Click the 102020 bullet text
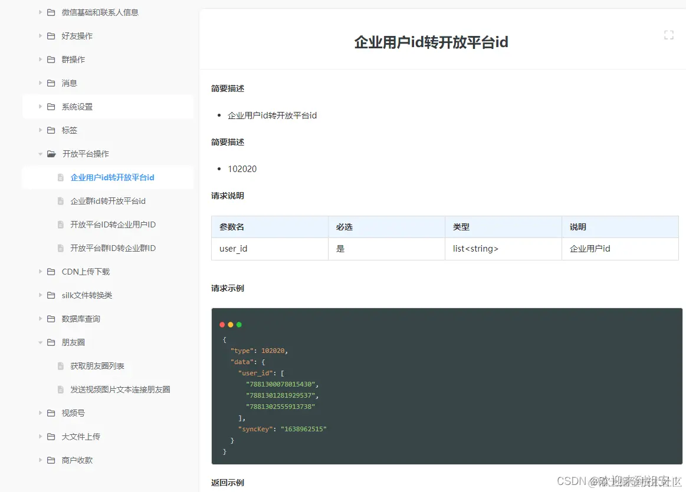Screen dimensions: 686x492 242,169
